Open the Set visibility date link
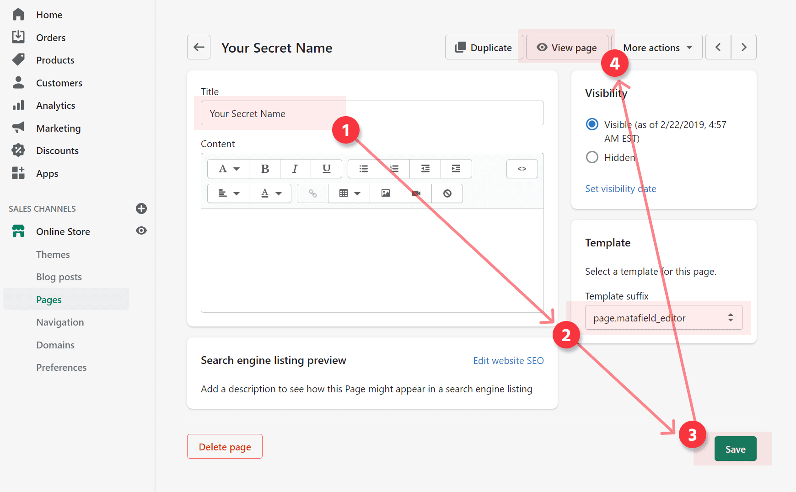 pyautogui.click(x=620, y=189)
